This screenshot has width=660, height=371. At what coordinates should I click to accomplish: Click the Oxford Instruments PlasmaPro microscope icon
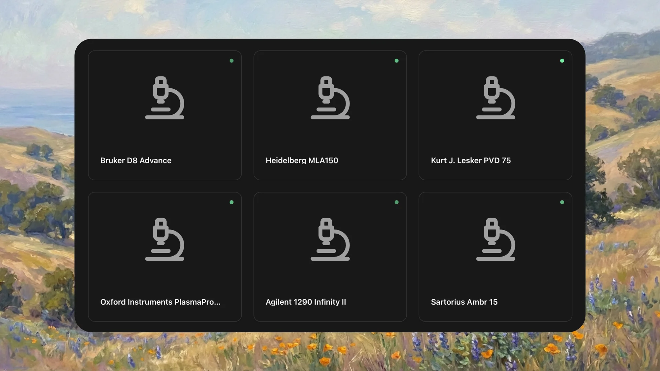[x=165, y=240]
